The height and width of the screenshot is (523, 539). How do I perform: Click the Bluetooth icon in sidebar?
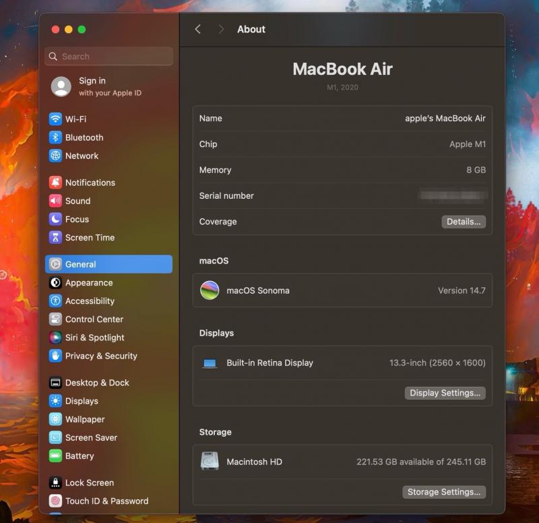tap(55, 137)
